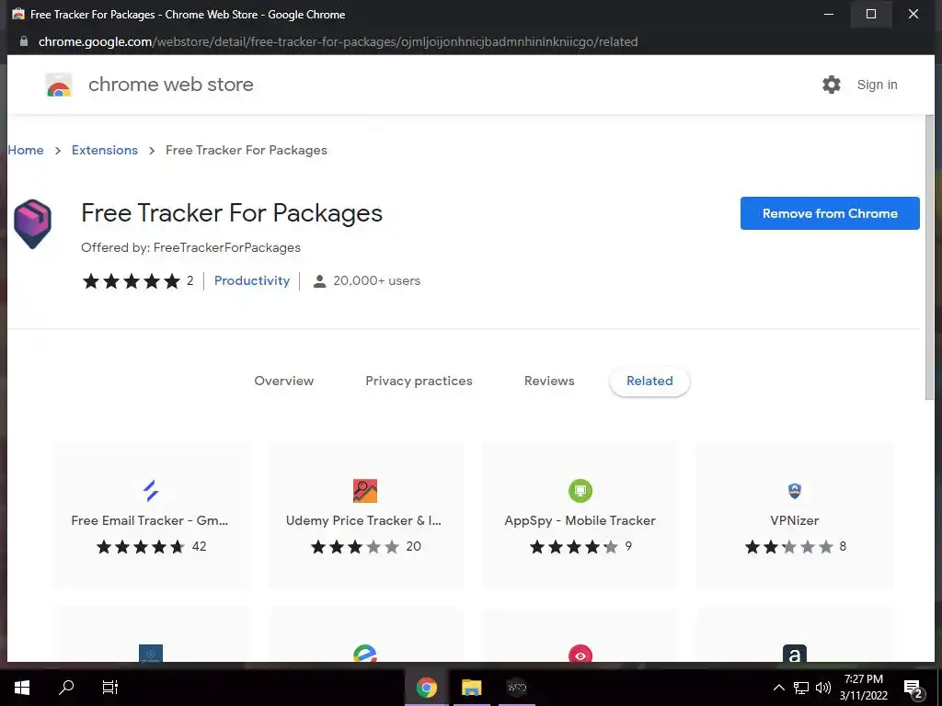This screenshot has width=942, height=706.
Task: Open the Productivity category link
Action: pyautogui.click(x=252, y=280)
